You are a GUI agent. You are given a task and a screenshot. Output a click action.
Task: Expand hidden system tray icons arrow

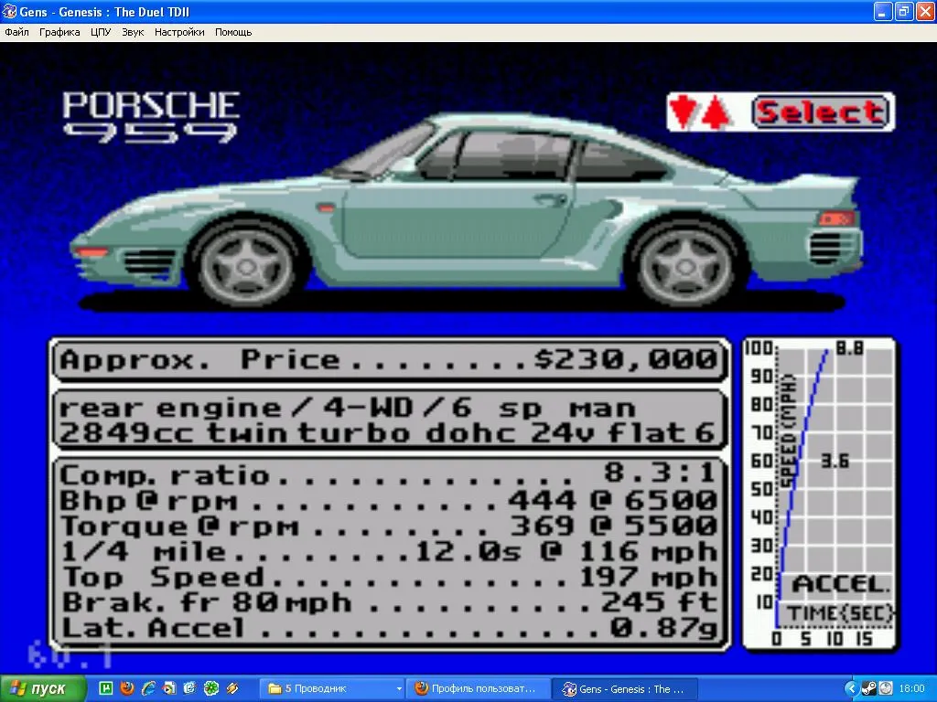(852, 689)
